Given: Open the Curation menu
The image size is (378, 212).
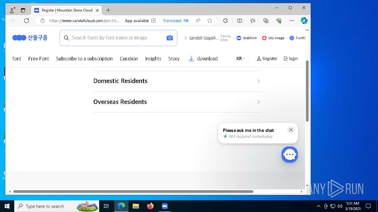Looking at the screenshot, I should pos(129,59).
